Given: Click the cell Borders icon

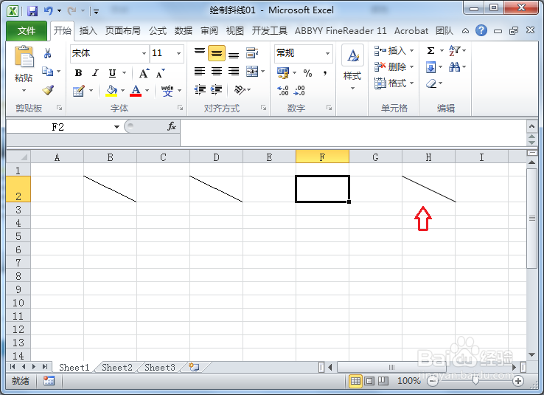Looking at the screenshot, I should tap(79, 91).
